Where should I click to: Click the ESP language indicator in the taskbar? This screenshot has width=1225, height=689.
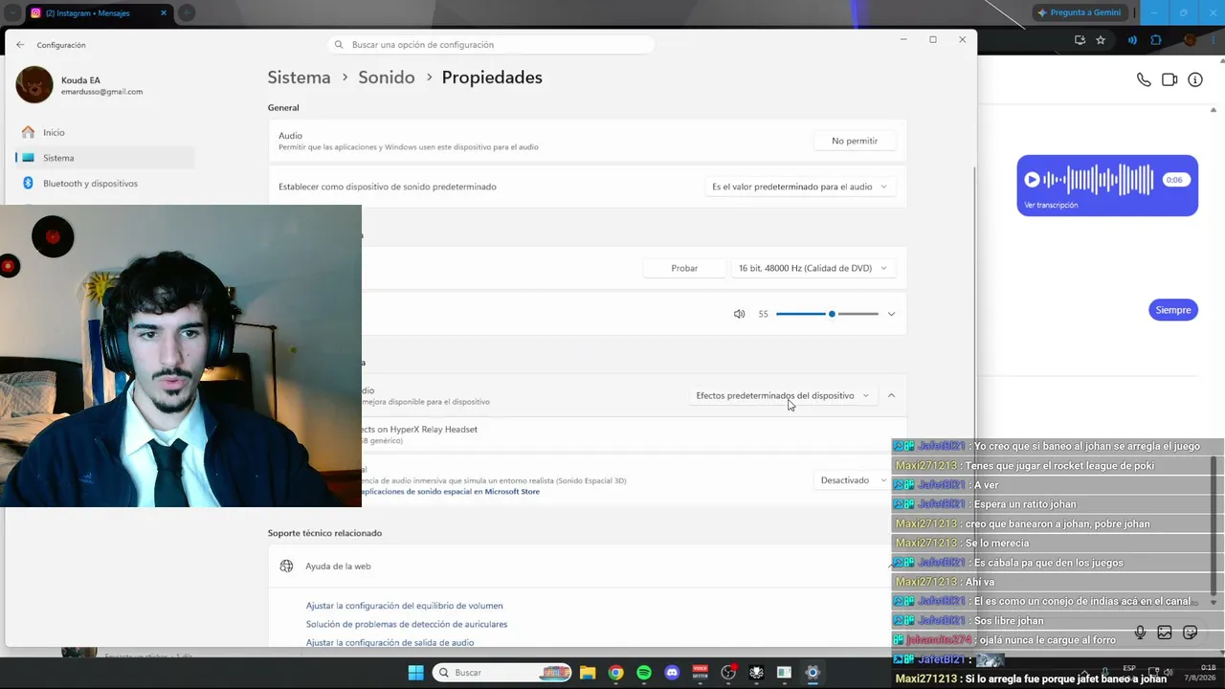1129,668
